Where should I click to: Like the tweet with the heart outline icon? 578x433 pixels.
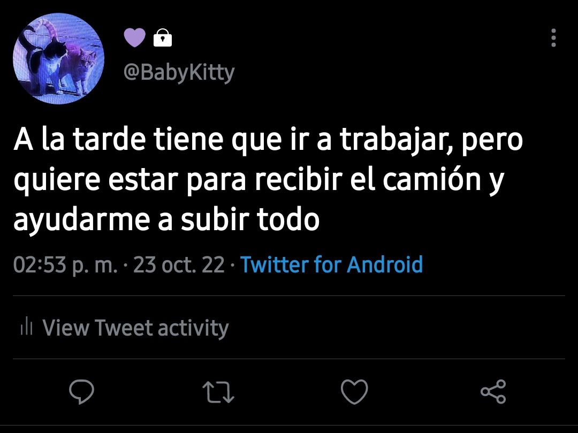click(x=354, y=391)
